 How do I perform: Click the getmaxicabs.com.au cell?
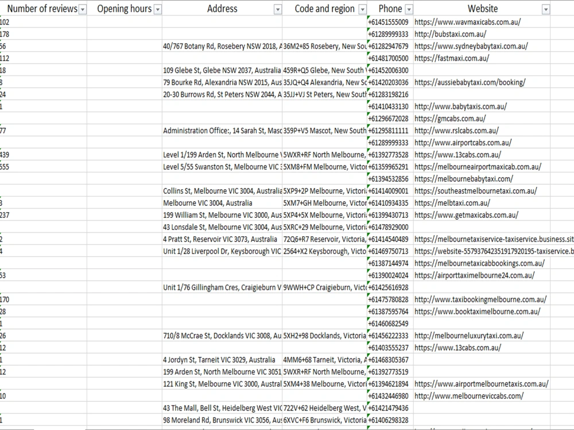point(482,215)
